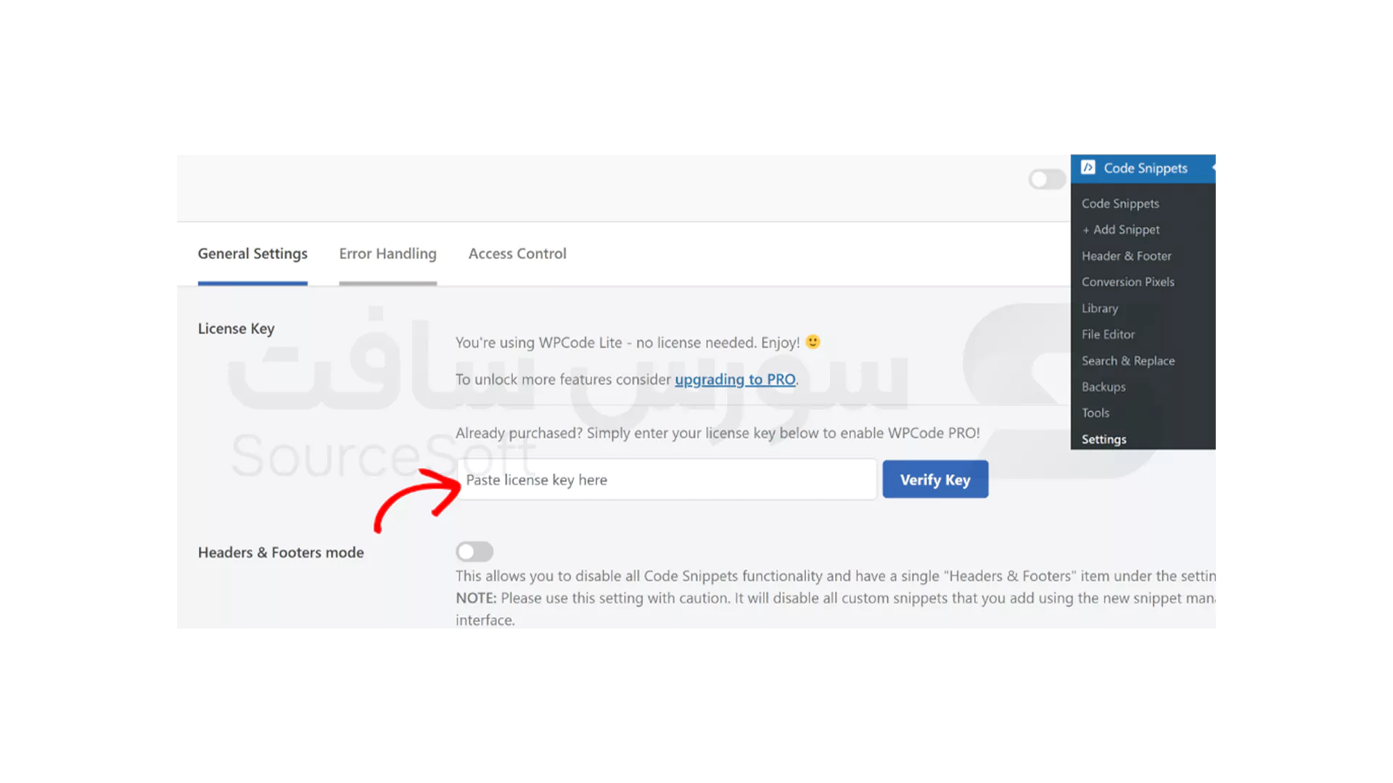Select the General Settings tab
The height and width of the screenshot is (783, 1393).
click(x=252, y=253)
